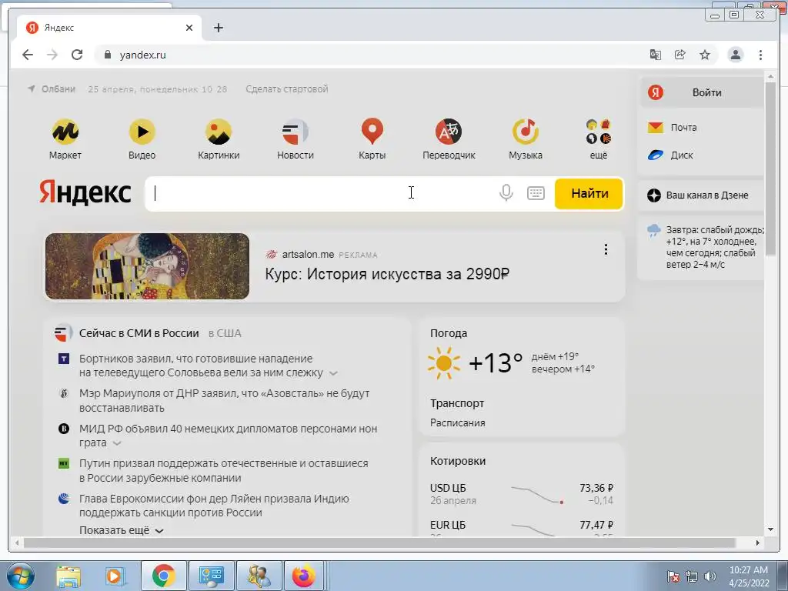Viewport: 788px width, 591px height.
Task: Open the Путин призвал поддержать news headline
Action: pos(224,470)
